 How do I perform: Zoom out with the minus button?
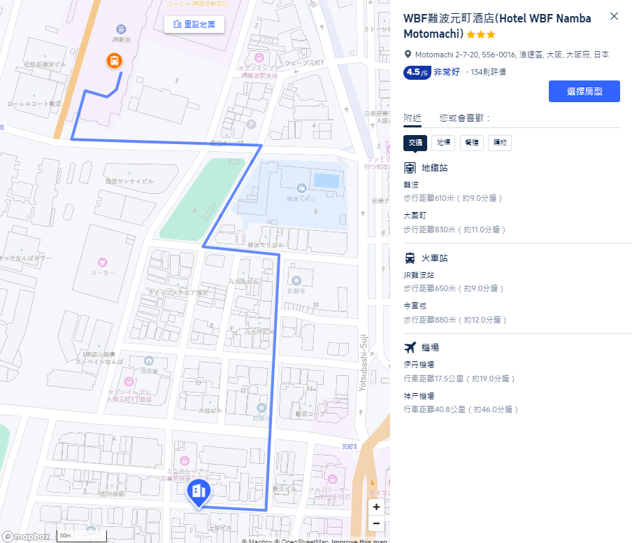coord(376,523)
